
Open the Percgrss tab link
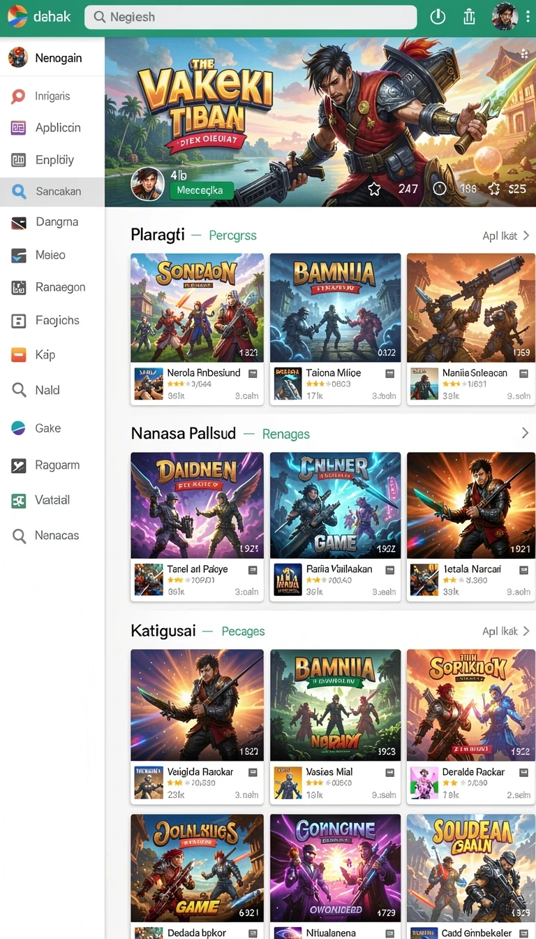pos(233,235)
